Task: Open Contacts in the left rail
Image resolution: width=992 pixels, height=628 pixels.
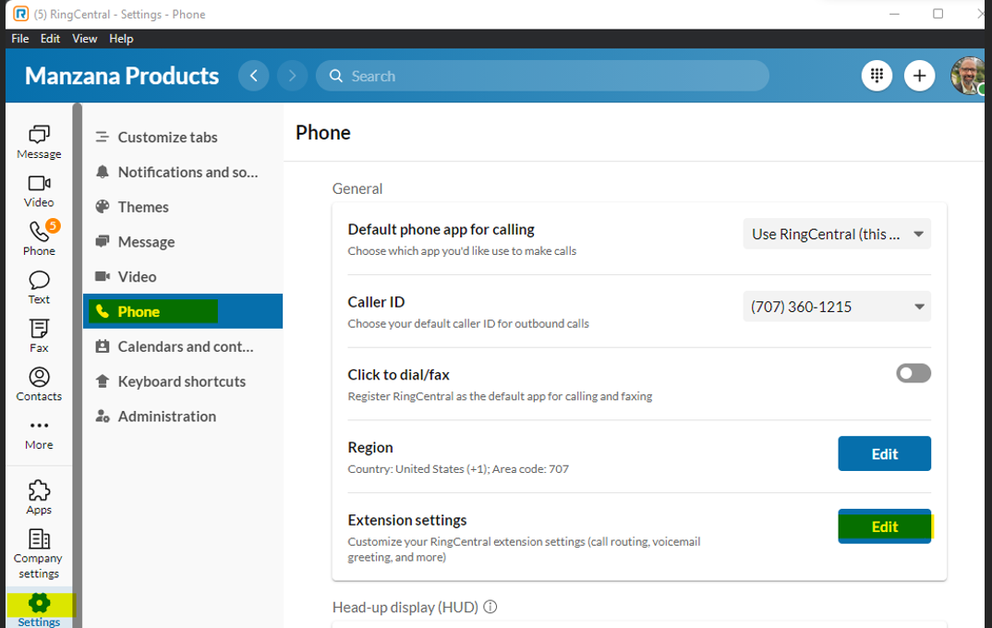Action: [39, 384]
